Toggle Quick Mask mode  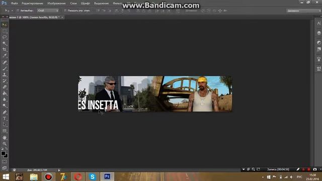pyautogui.click(x=5, y=162)
